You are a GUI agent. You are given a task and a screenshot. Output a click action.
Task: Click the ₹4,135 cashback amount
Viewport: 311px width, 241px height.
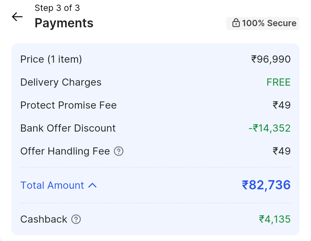point(275,219)
